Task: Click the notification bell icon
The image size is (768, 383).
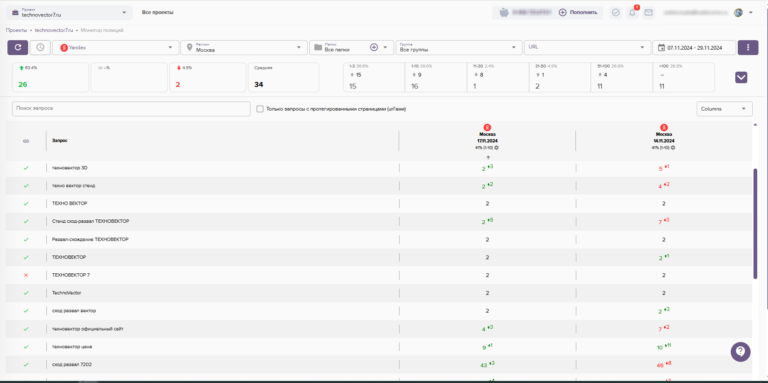Action: tap(632, 13)
